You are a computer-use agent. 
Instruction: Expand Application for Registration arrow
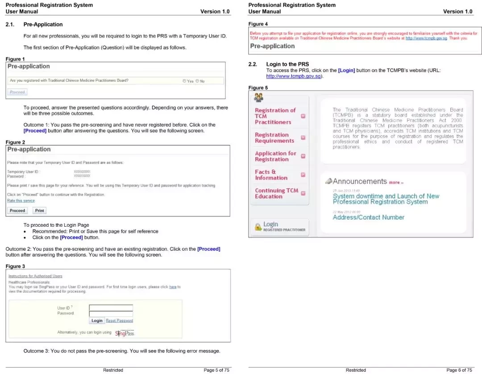point(303,156)
